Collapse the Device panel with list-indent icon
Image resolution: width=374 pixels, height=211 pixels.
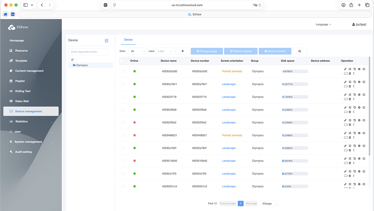click(107, 41)
